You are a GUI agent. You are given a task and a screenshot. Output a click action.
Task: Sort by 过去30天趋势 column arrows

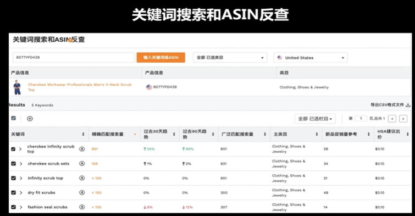[x=174, y=134]
